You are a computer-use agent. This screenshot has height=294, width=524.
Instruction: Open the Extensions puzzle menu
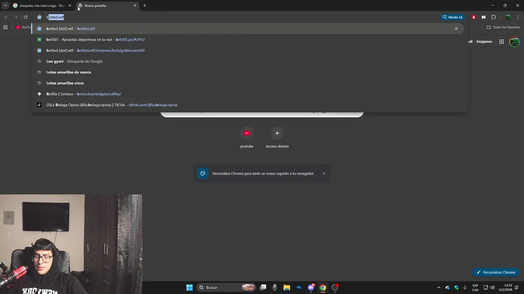[493, 17]
